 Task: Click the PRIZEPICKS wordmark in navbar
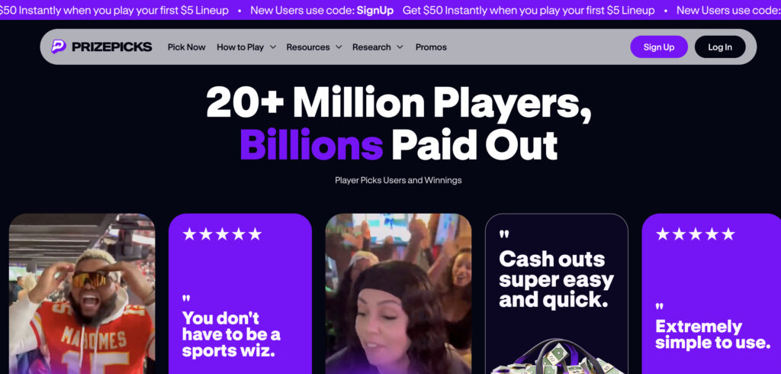pyautogui.click(x=111, y=47)
